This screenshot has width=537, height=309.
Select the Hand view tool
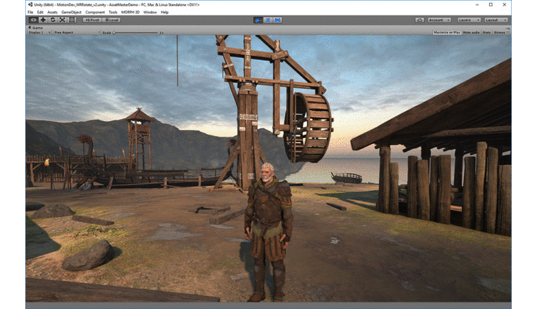(34, 20)
